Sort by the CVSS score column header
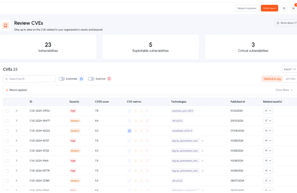Screen dimensions: 297x193 [x=102, y=102]
